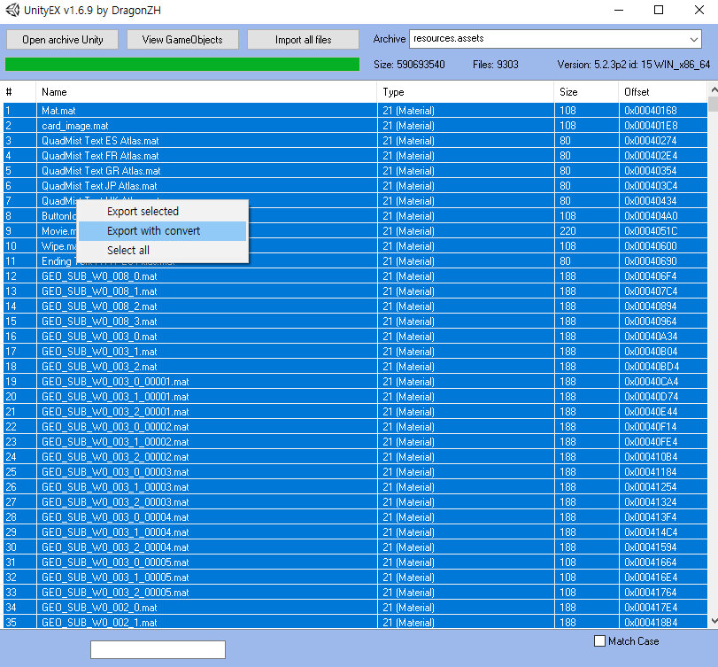Select GEO_SUB_W0_003_2_00005.mat row
This screenshot has height=667, width=718.
click(x=355, y=593)
